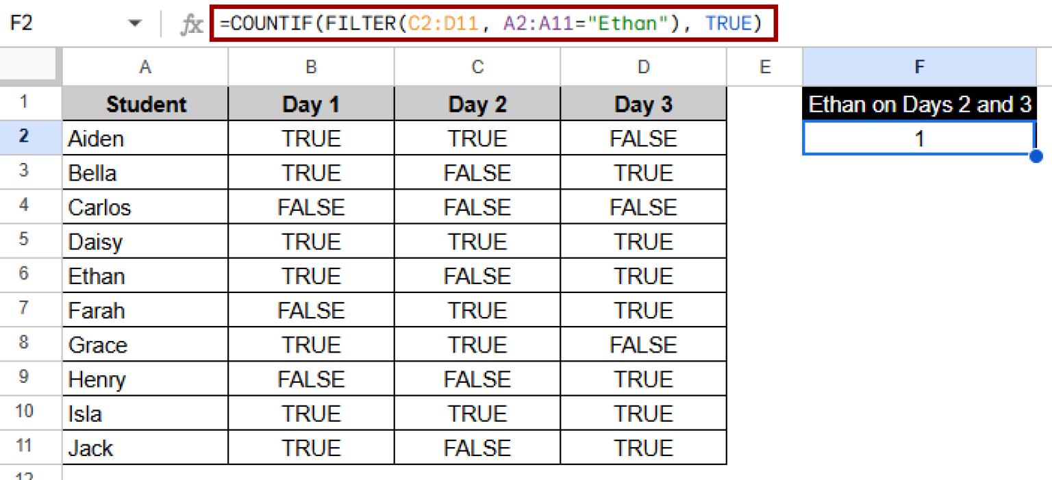Image resolution: width=1052 pixels, height=480 pixels.
Task: Click Ethan's name cell
Action: coord(145,276)
